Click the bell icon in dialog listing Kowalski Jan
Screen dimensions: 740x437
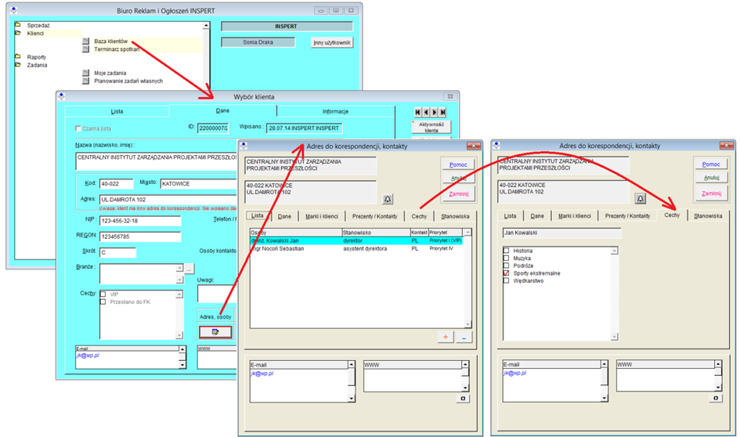388,199
